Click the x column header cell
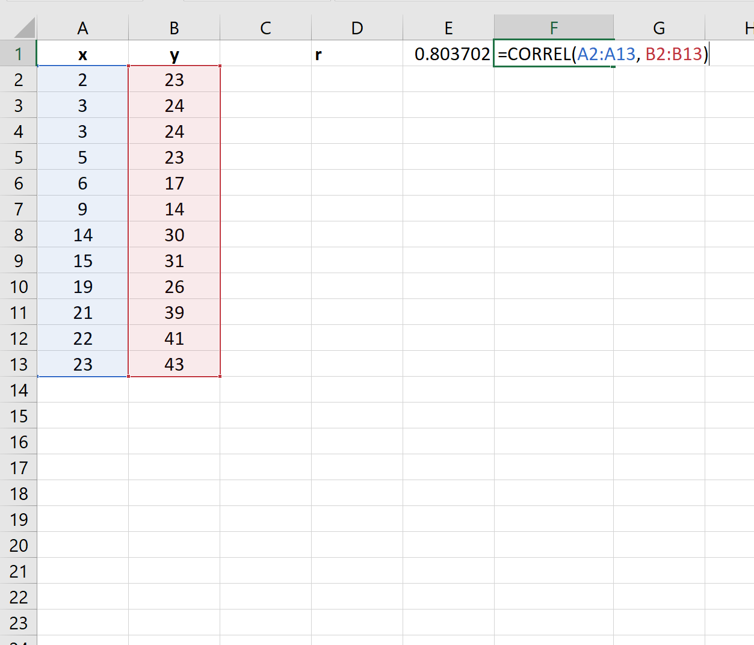The width and height of the screenshot is (754, 645). [x=82, y=54]
